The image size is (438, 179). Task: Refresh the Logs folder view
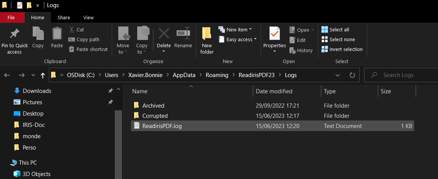coord(352,75)
